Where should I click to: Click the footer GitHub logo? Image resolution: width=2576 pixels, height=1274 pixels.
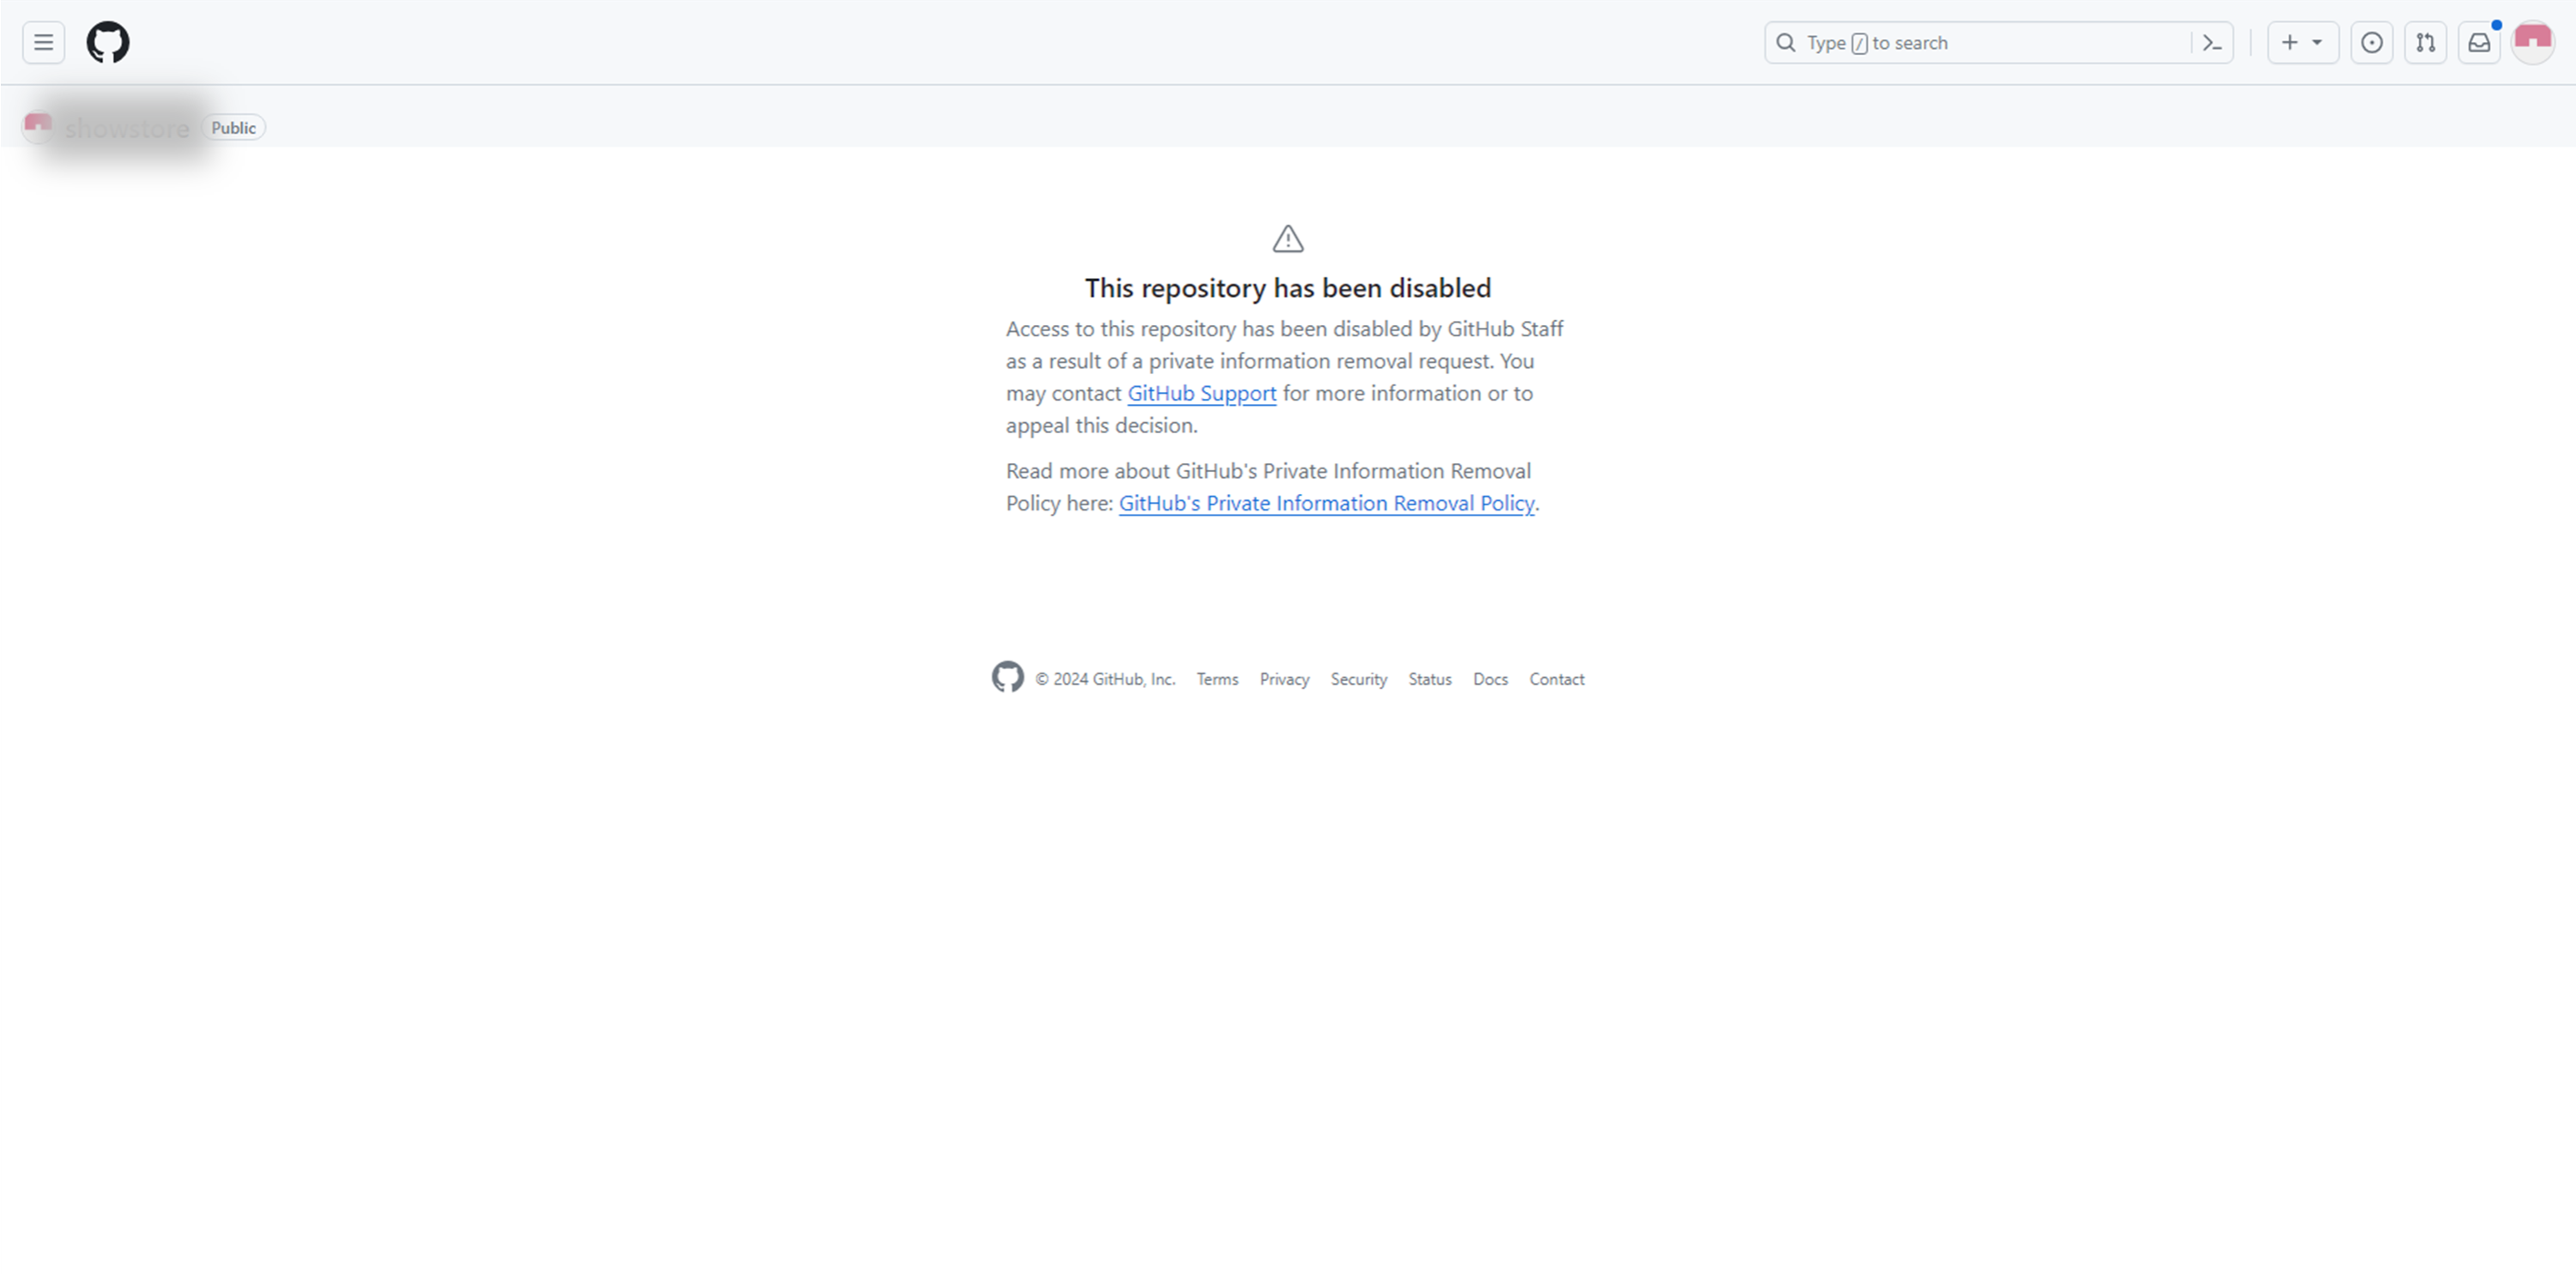pos(1007,677)
